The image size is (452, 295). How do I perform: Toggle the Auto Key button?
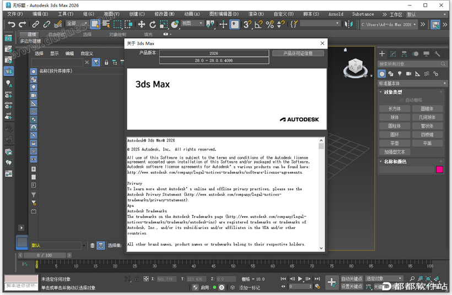(x=352, y=278)
